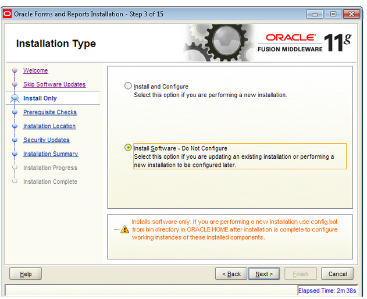This screenshot has width=367, height=299.
Task: Open the Skip Software Updates step
Action: point(54,85)
